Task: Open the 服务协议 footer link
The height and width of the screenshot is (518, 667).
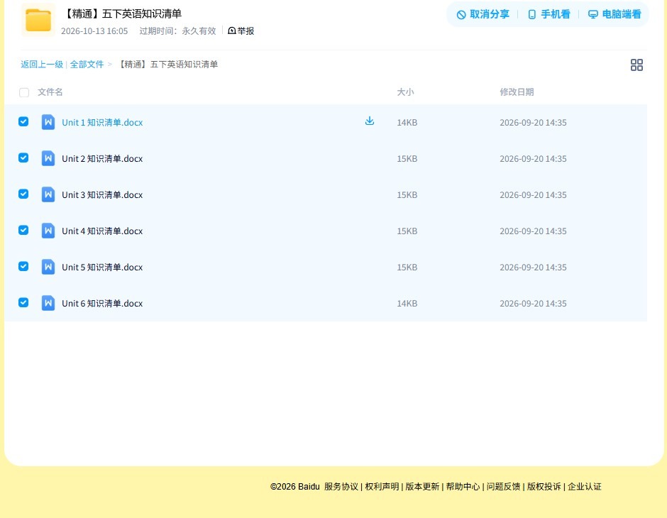Action: [x=341, y=487]
